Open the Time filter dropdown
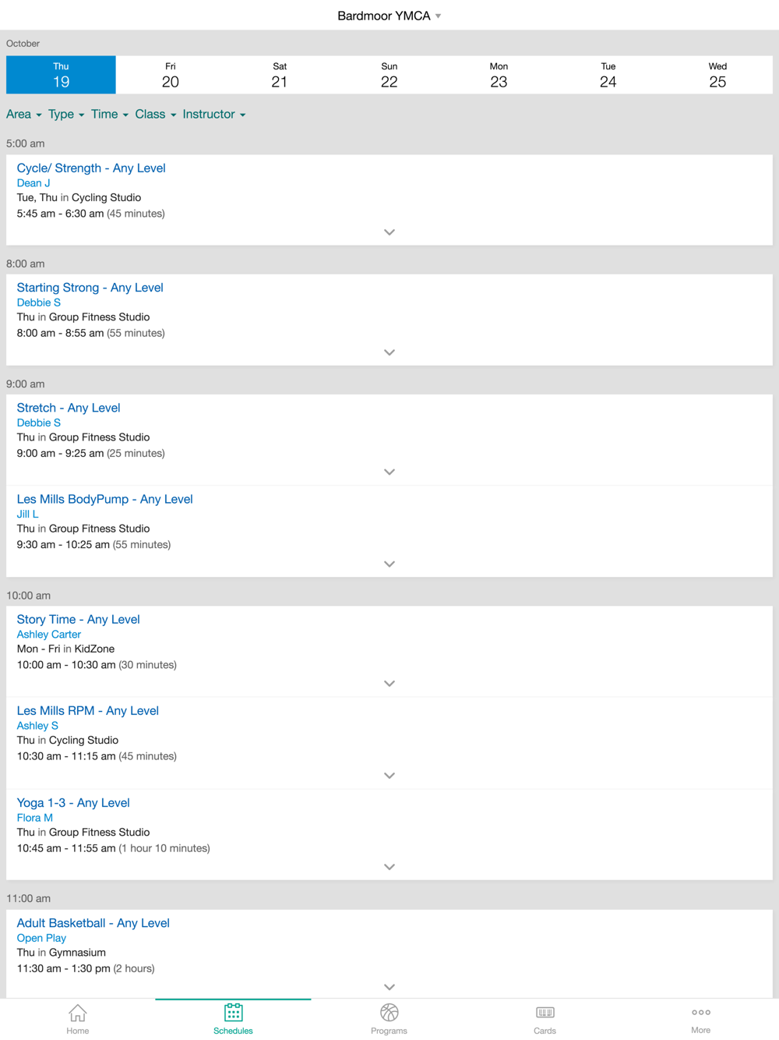 point(110,114)
